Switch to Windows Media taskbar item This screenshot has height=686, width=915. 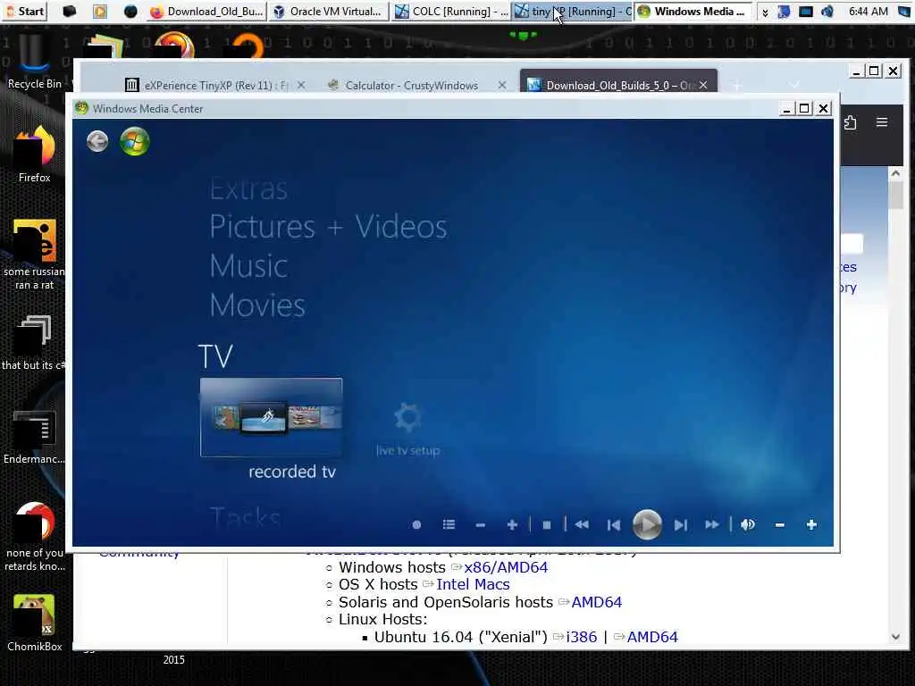(x=693, y=11)
